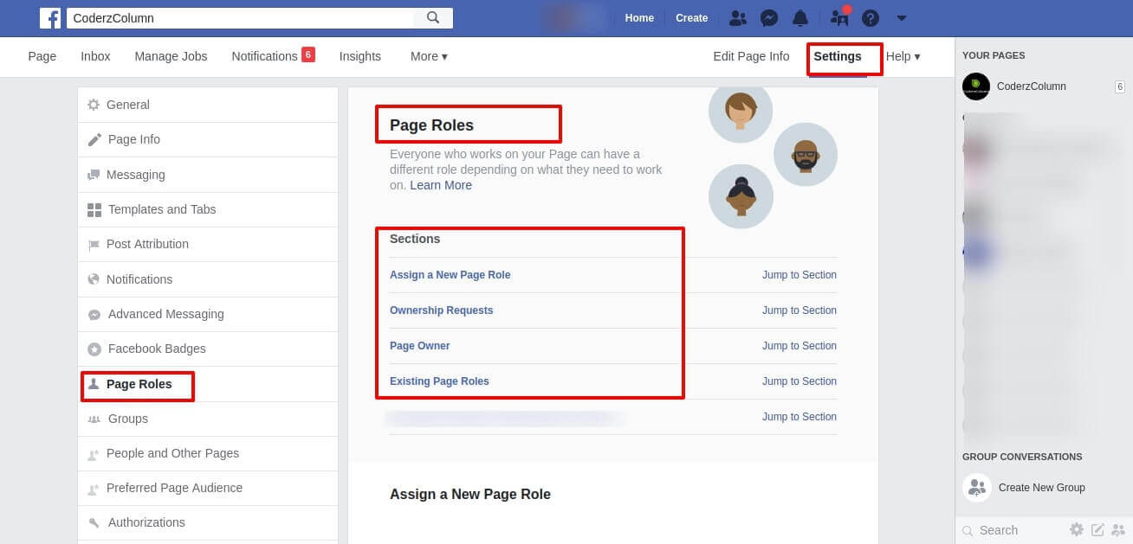
Task: Select Templates and Tabs in sidebar
Action: click(x=208, y=209)
